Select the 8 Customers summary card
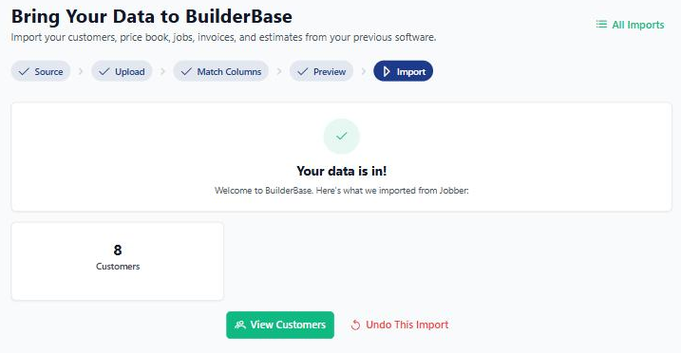Image resolution: width=681 pixels, height=353 pixels. point(117,262)
